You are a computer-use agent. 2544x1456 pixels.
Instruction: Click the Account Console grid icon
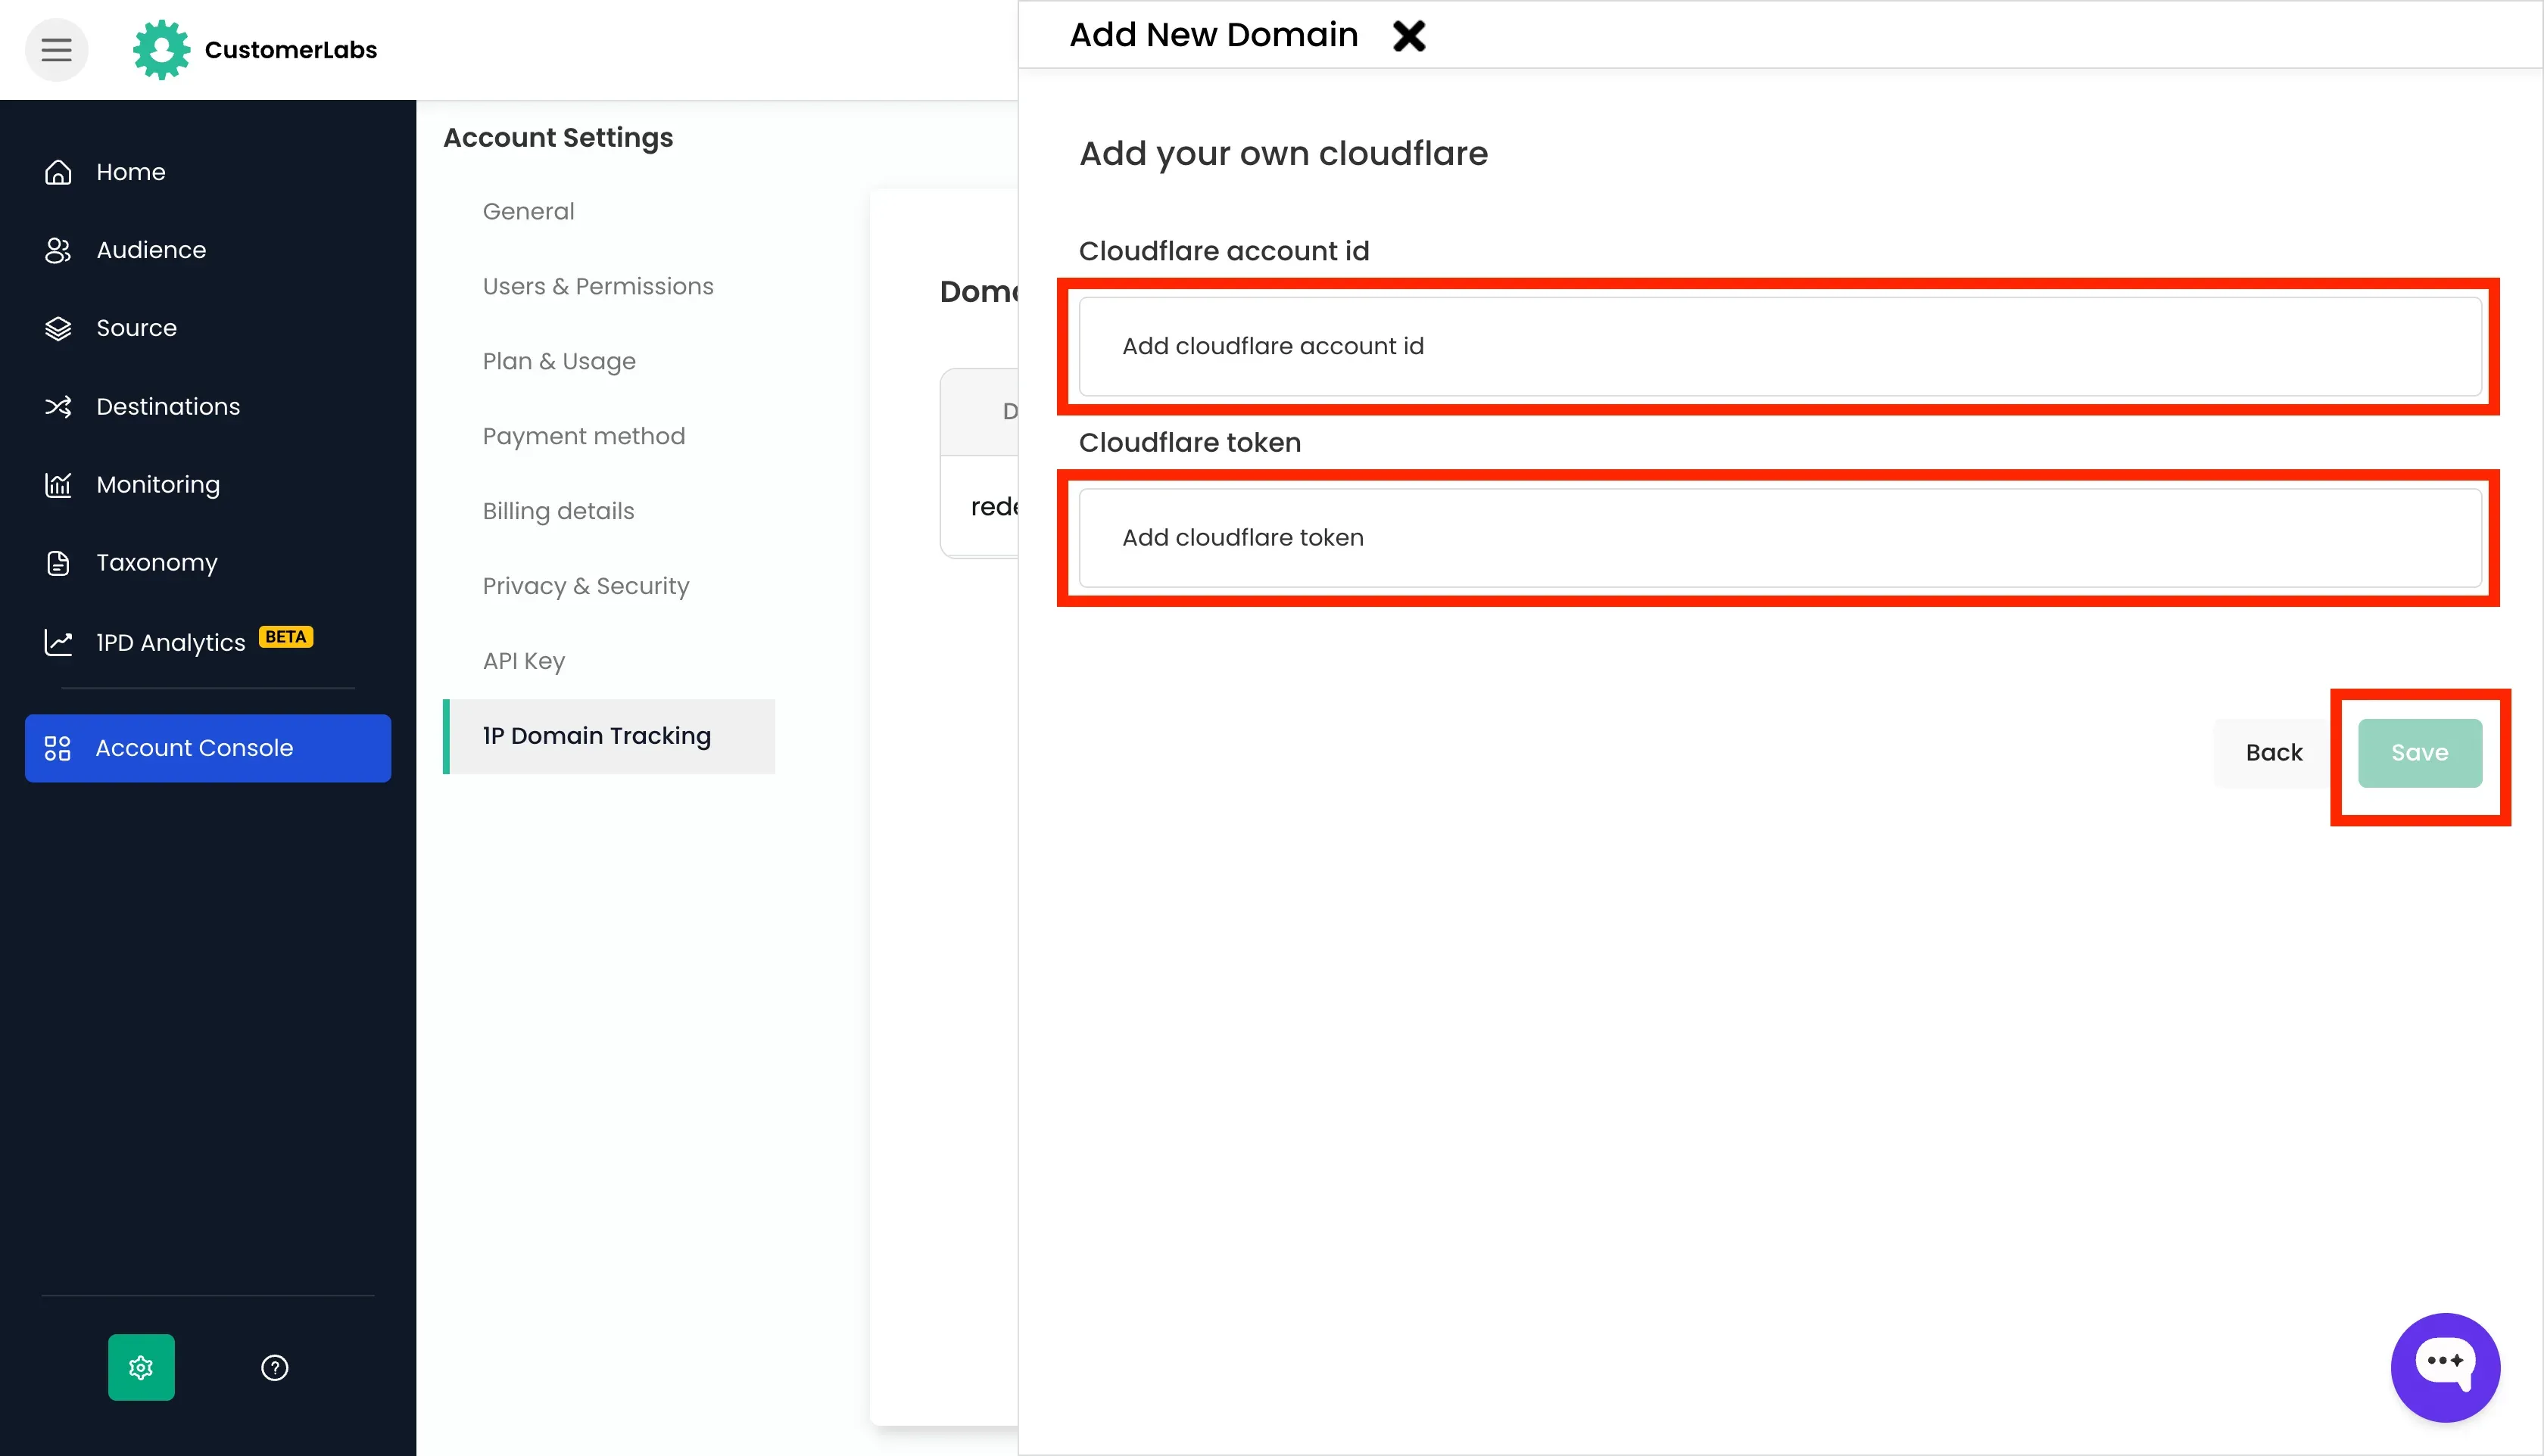click(x=58, y=748)
